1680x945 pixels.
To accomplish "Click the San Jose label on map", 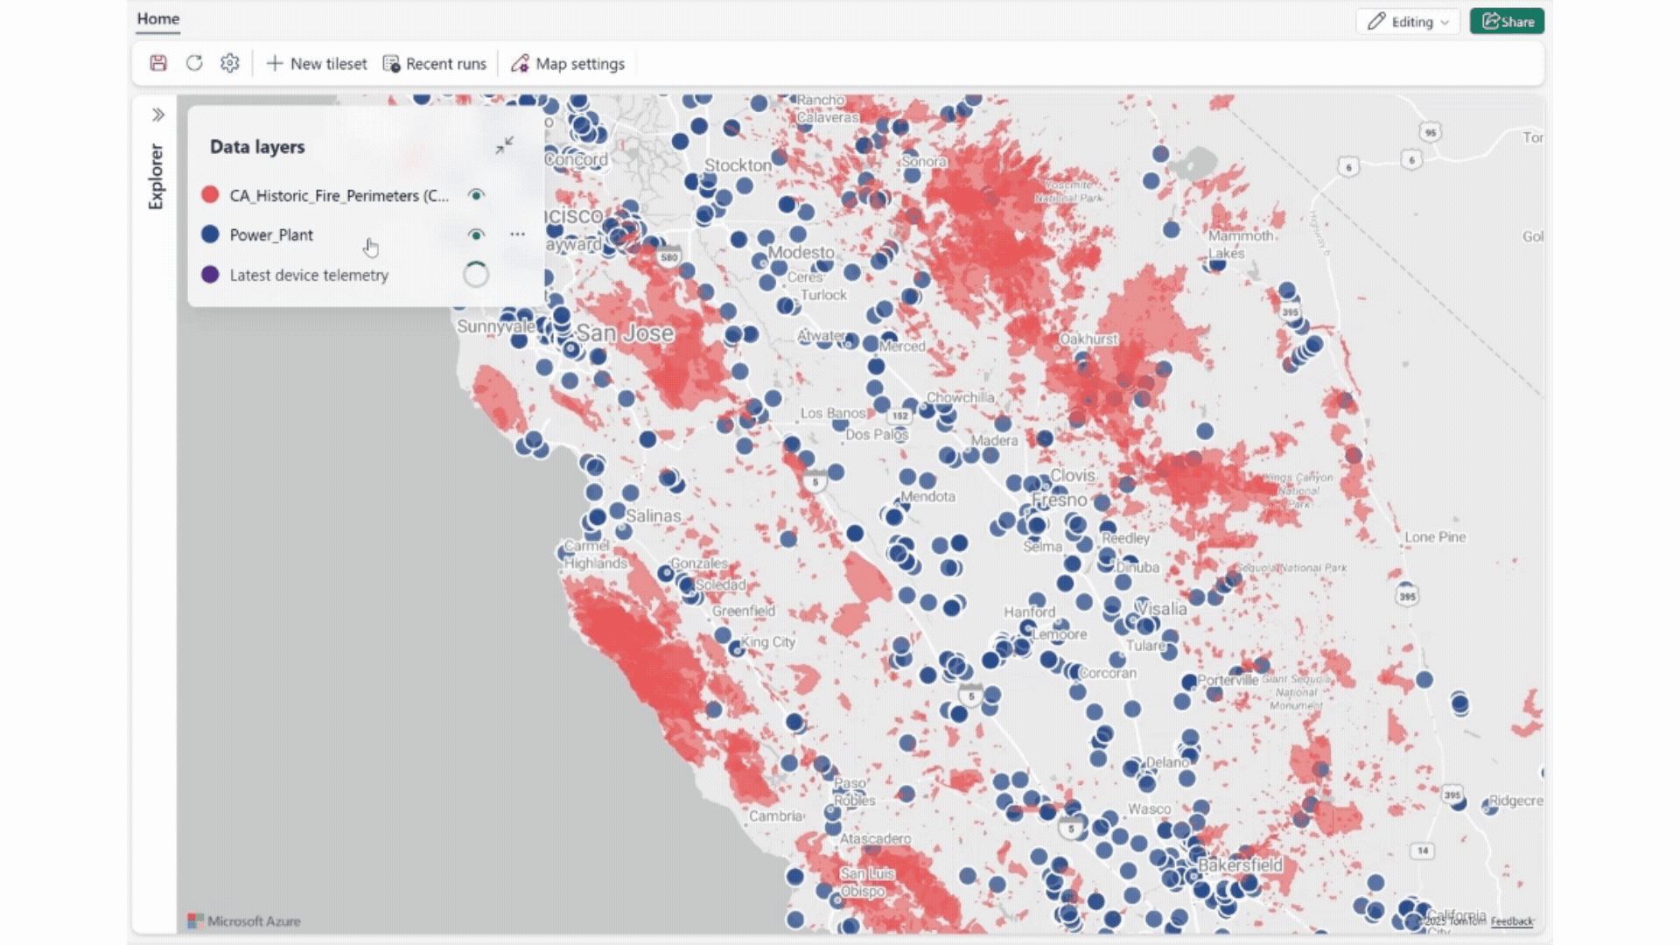I will pyautogui.click(x=625, y=333).
